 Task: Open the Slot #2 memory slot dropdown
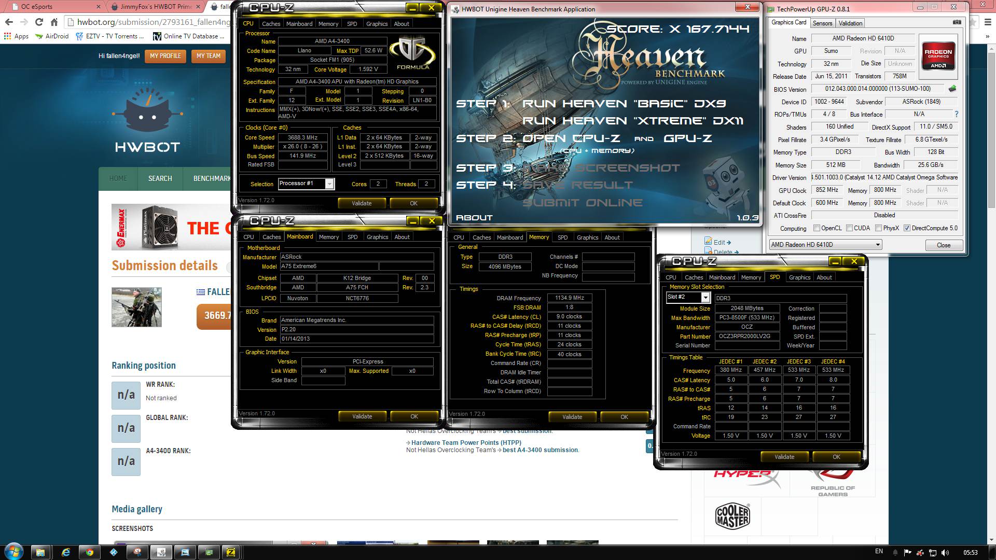click(688, 297)
